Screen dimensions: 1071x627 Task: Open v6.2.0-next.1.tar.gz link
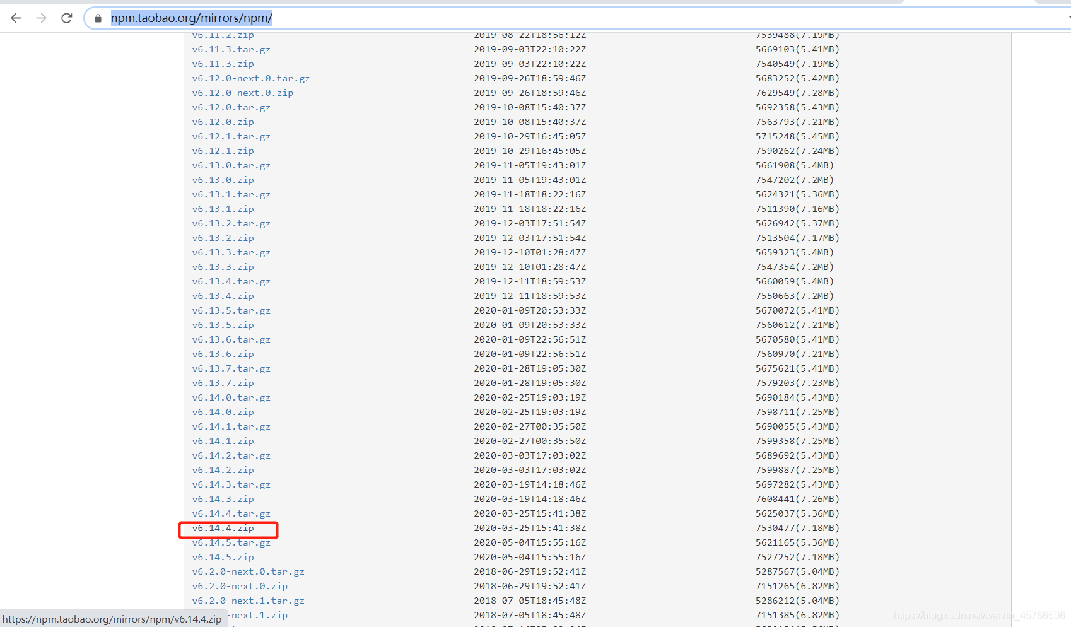tap(249, 601)
